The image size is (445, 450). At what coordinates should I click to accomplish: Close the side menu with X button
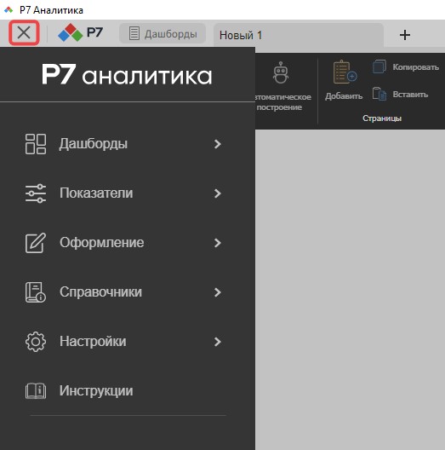point(24,32)
